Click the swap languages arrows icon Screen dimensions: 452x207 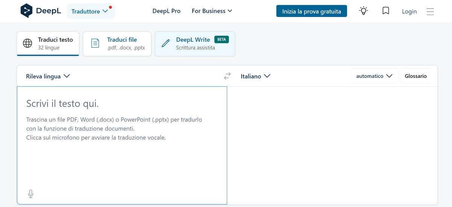click(x=227, y=76)
